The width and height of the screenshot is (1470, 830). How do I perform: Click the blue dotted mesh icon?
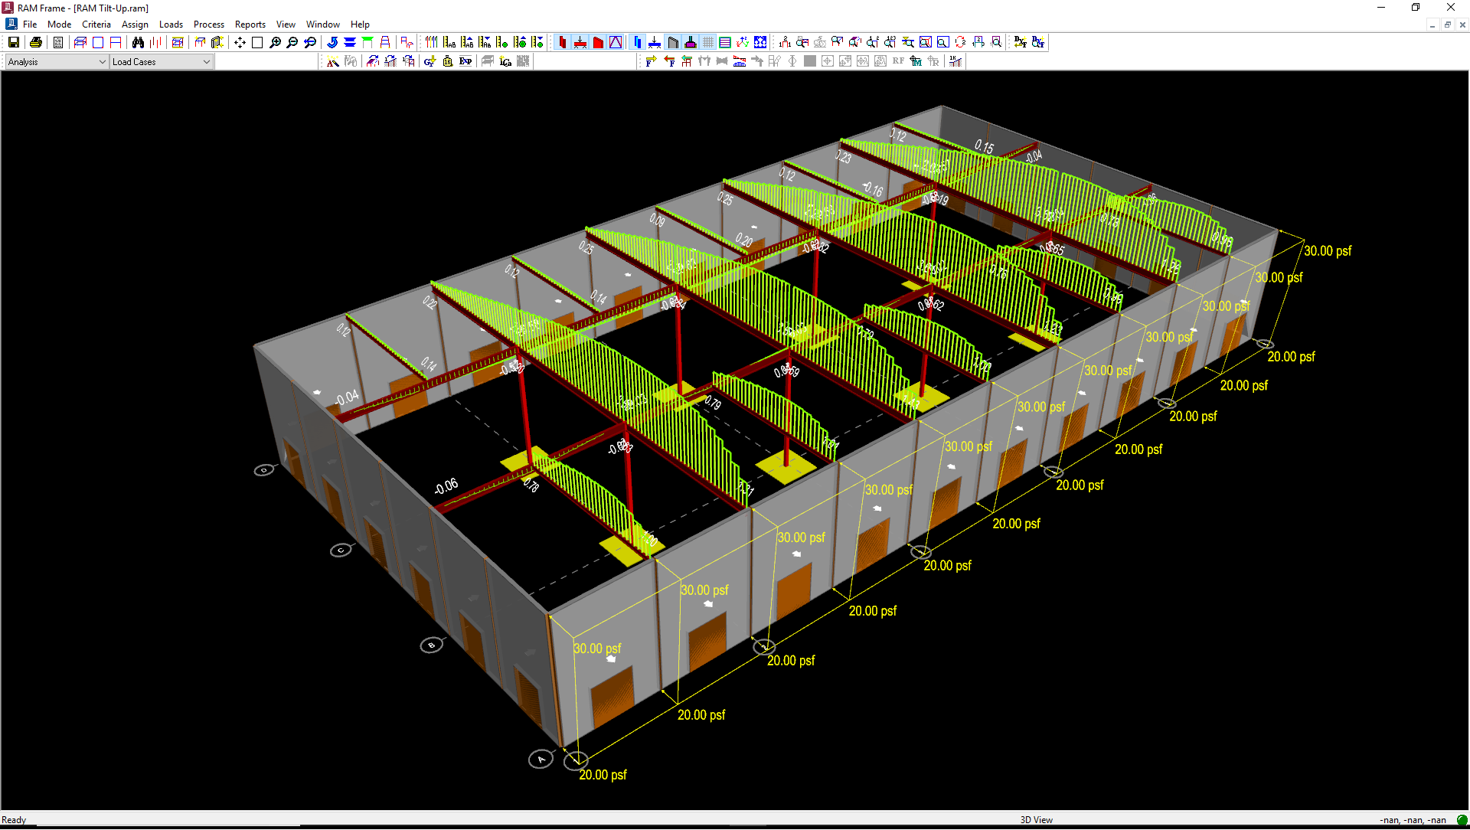click(x=760, y=42)
